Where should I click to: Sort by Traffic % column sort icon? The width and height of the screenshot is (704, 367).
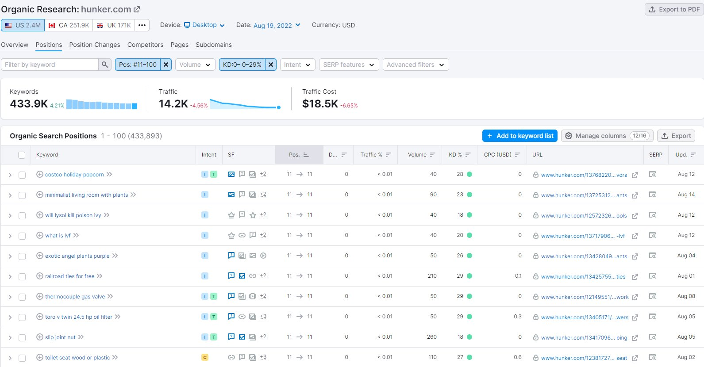point(389,155)
